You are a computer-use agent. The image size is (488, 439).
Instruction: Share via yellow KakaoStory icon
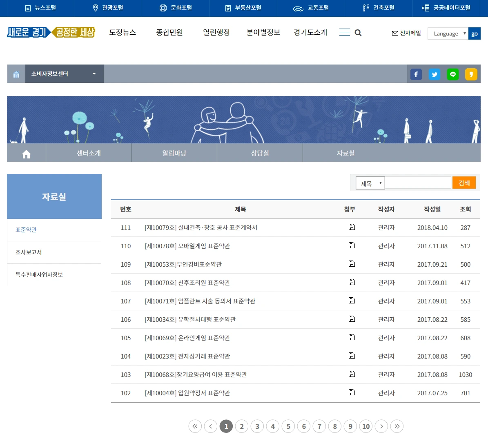(x=471, y=74)
